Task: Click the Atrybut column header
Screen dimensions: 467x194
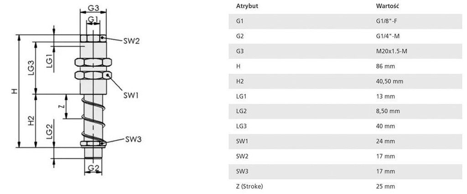Action: pyautogui.click(x=246, y=6)
